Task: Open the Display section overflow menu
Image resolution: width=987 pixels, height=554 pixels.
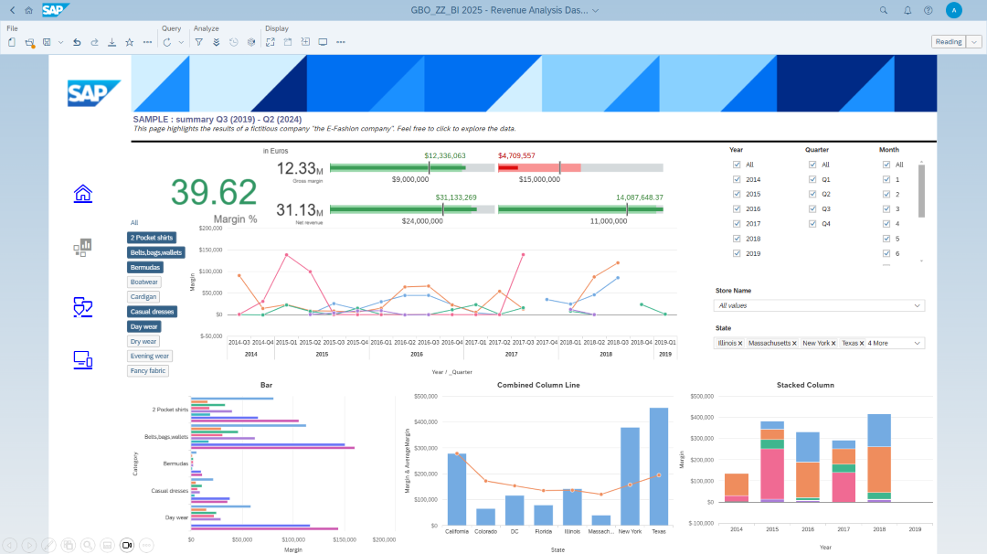Action: point(340,42)
